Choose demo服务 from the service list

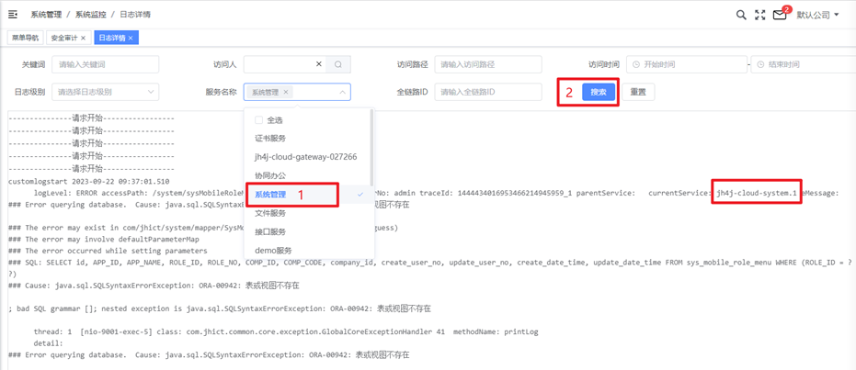coord(309,251)
